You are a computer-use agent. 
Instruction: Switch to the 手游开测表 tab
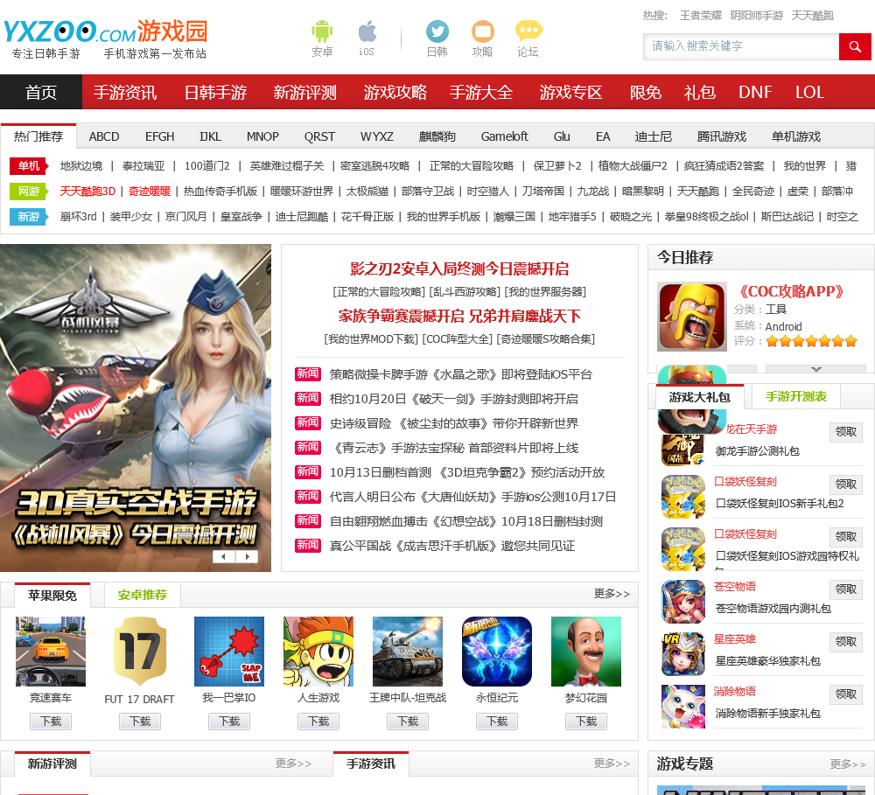tap(795, 397)
